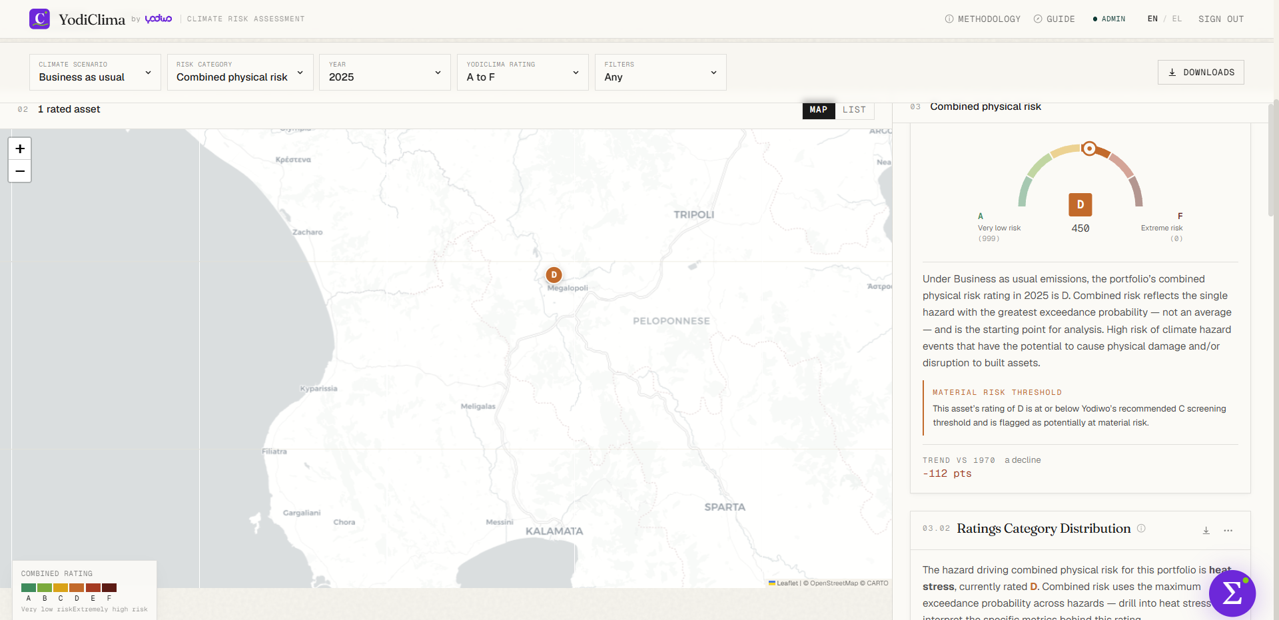The height and width of the screenshot is (620, 1279).
Task: Open the Filters dropdown
Action: pos(661,72)
